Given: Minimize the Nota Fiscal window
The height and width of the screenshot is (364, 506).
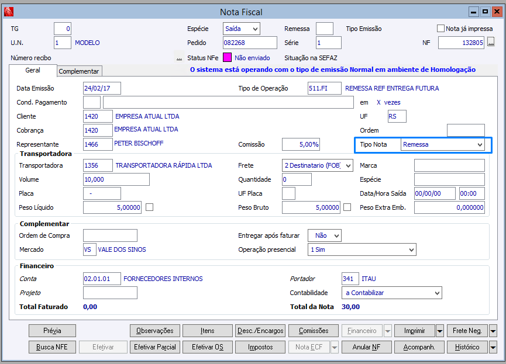Looking at the screenshot, I should [473, 11].
